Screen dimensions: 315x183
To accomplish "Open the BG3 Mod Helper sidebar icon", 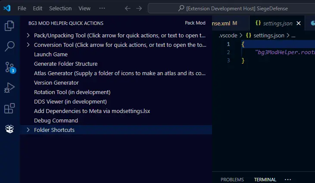I will coord(9,129).
